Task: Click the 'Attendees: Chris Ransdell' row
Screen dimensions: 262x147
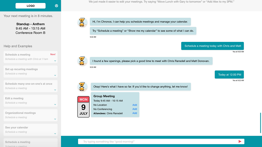Action: (x=108, y=113)
